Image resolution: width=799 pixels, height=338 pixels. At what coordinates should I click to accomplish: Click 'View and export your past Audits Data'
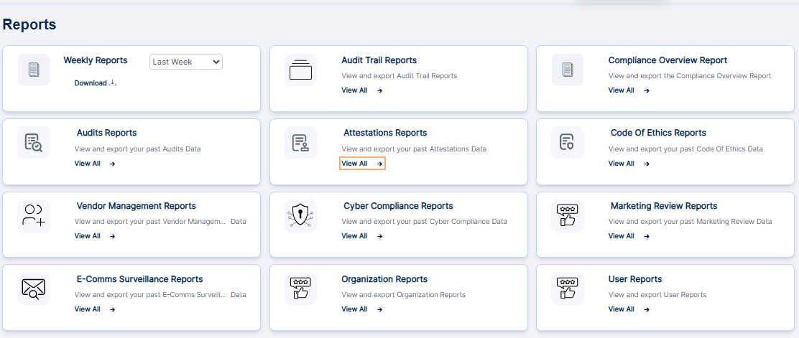point(137,149)
